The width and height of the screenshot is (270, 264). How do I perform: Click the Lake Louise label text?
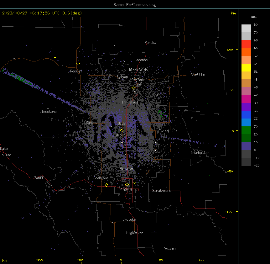click(x=6, y=152)
